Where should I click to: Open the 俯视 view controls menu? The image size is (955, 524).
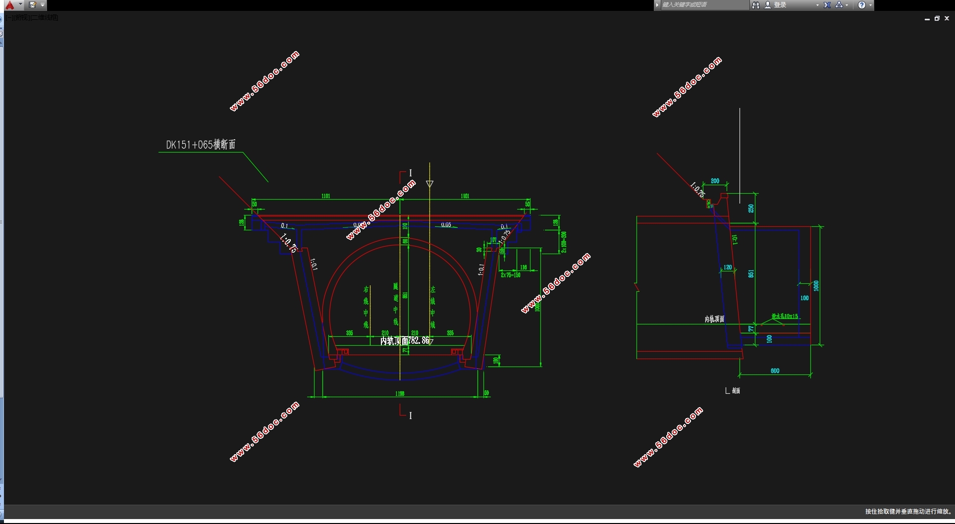coord(23,17)
